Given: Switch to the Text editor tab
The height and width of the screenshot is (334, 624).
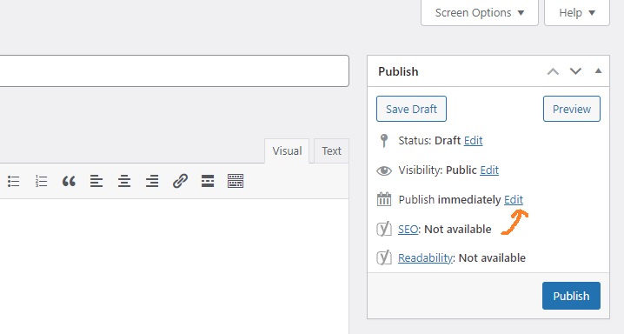Looking at the screenshot, I should pyautogui.click(x=331, y=150).
